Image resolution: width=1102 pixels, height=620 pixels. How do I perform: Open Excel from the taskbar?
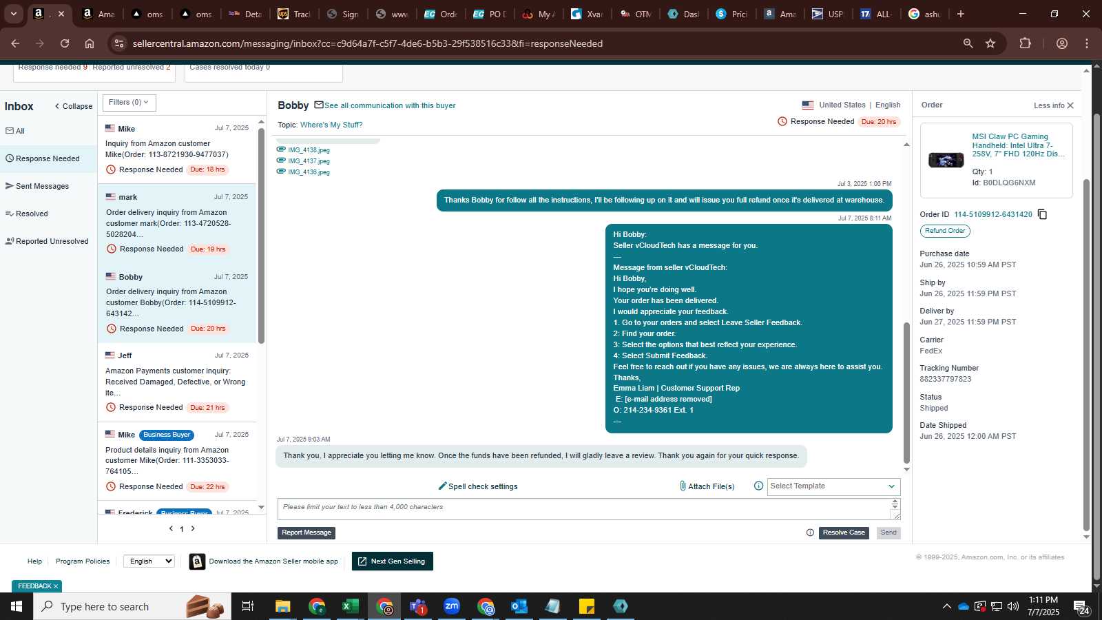[x=350, y=606]
